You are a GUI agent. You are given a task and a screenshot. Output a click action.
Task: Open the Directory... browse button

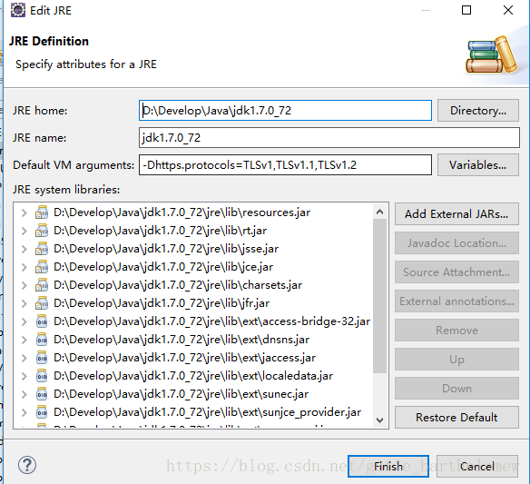pos(478,110)
